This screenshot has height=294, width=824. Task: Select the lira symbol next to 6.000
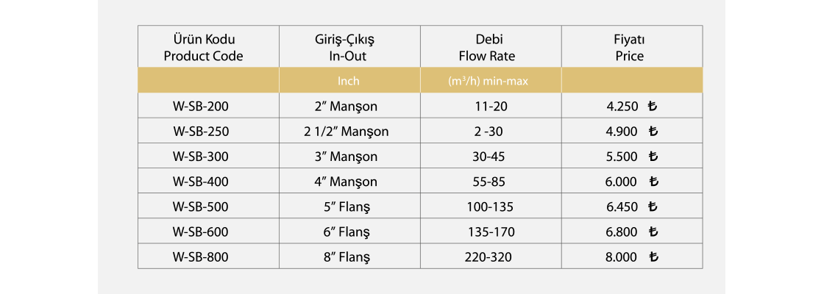click(x=653, y=182)
